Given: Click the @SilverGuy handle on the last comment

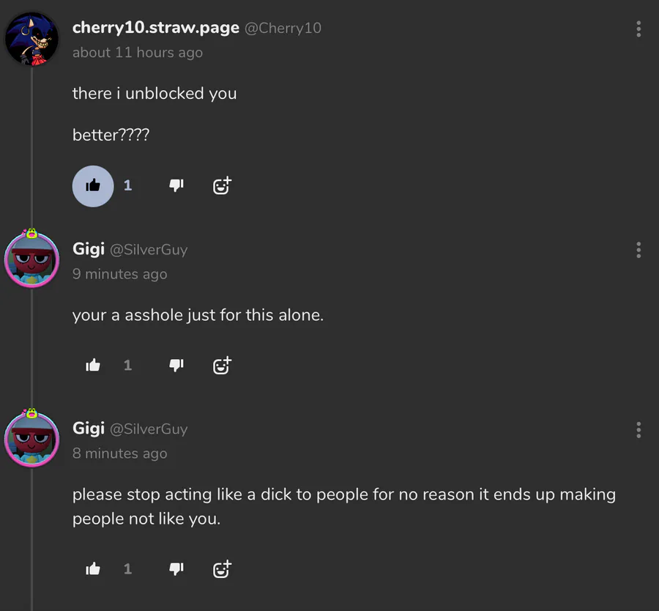Looking at the screenshot, I should (149, 429).
